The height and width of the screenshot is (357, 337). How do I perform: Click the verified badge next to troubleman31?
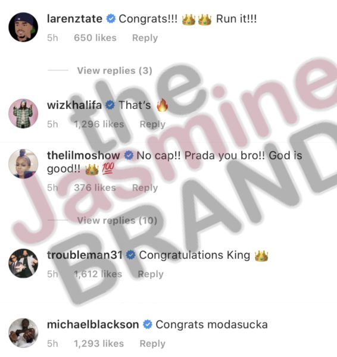pyautogui.click(x=131, y=255)
